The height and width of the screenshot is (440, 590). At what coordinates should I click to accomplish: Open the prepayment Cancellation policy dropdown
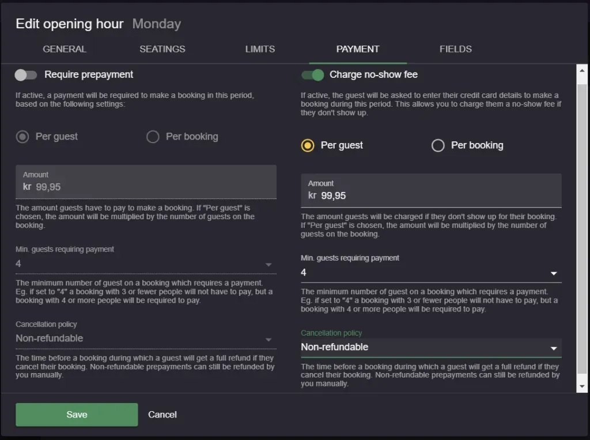click(146, 339)
